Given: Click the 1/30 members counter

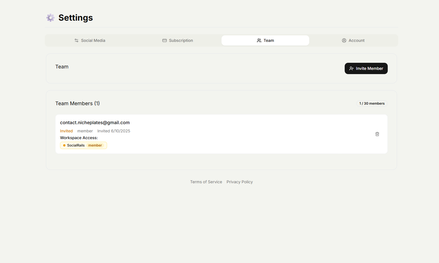Looking at the screenshot, I should tap(372, 104).
